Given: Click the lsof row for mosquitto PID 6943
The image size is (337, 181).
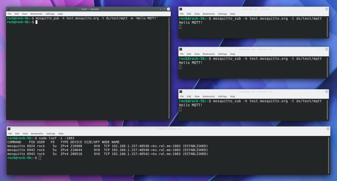Looking at the screenshot, I should tap(107, 154).
